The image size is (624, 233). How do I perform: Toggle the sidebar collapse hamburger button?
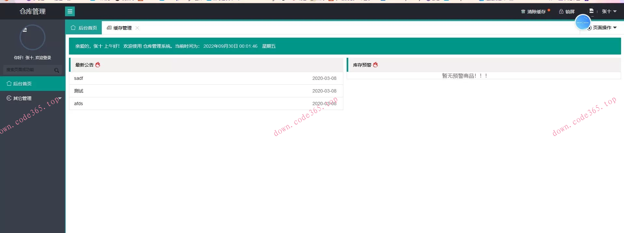(x=70, y=11)
